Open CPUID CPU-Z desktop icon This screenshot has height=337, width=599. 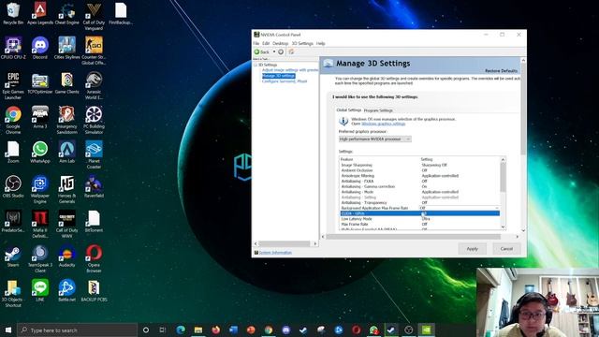(13, 48)
